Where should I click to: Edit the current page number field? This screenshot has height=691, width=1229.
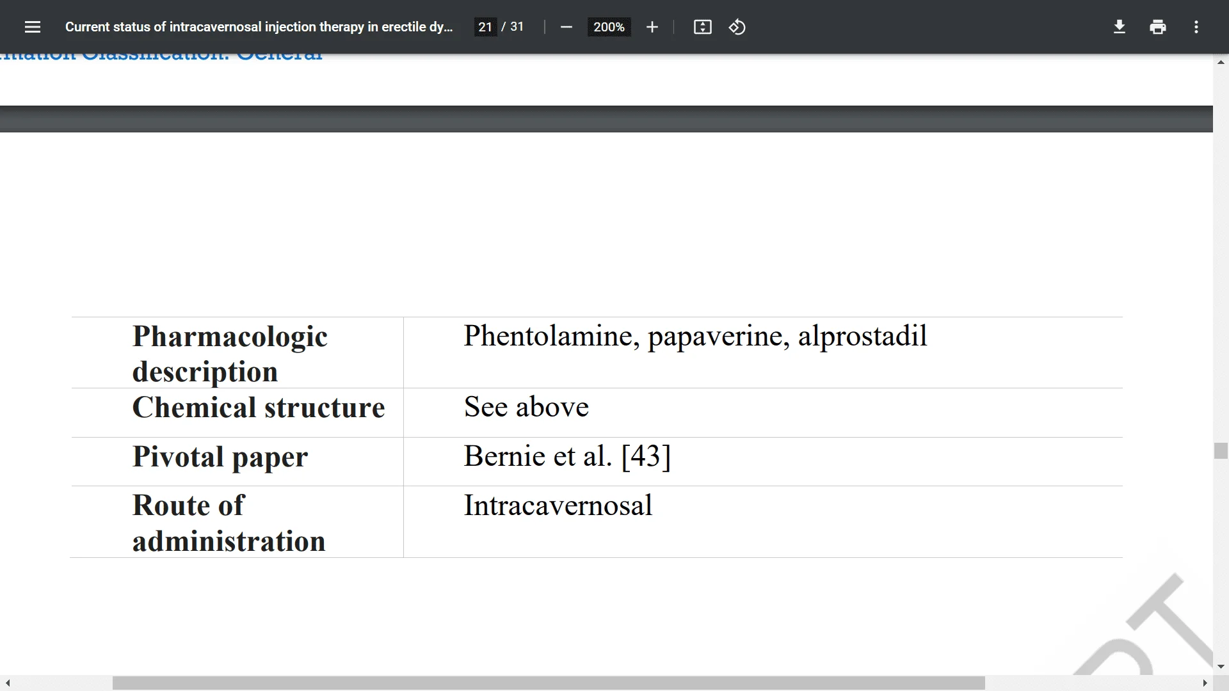(485, 27)
